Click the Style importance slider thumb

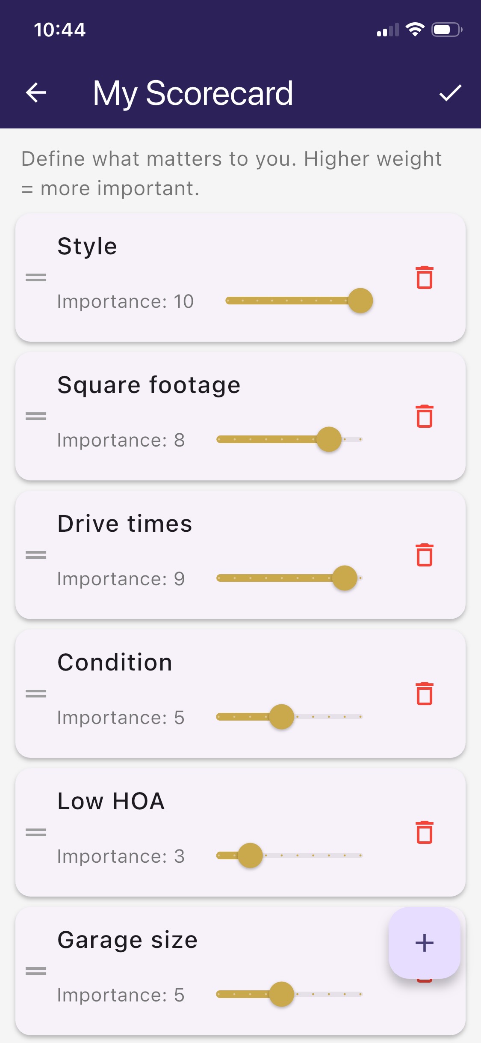point(360,301)
